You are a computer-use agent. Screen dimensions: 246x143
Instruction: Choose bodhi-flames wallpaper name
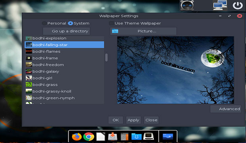(x=46, y=51)
